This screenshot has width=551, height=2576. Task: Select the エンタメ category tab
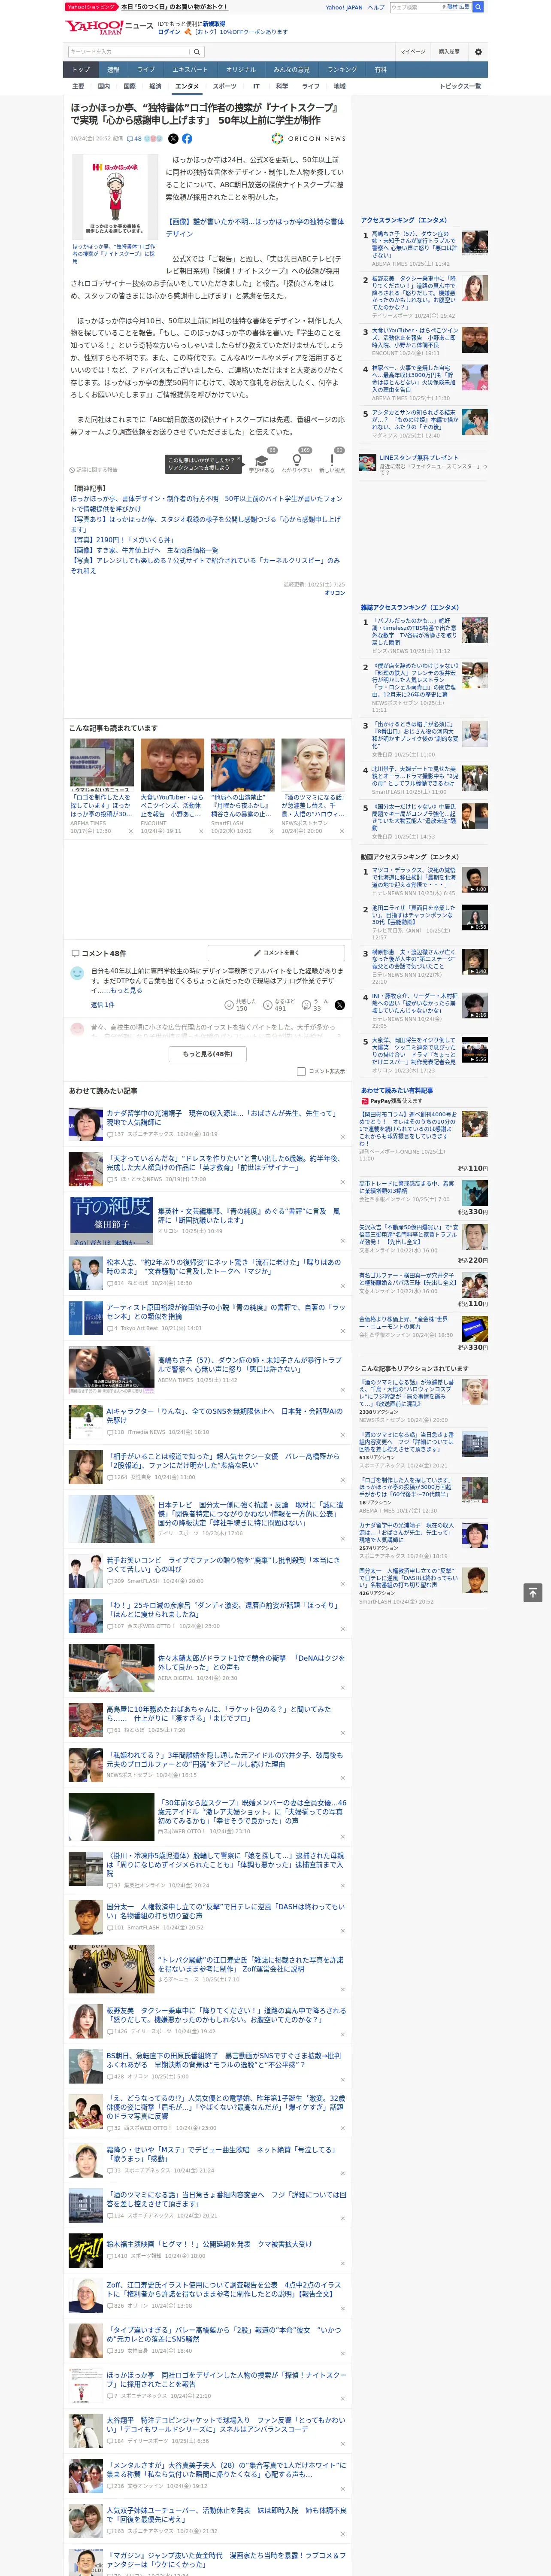pos(187,86)
